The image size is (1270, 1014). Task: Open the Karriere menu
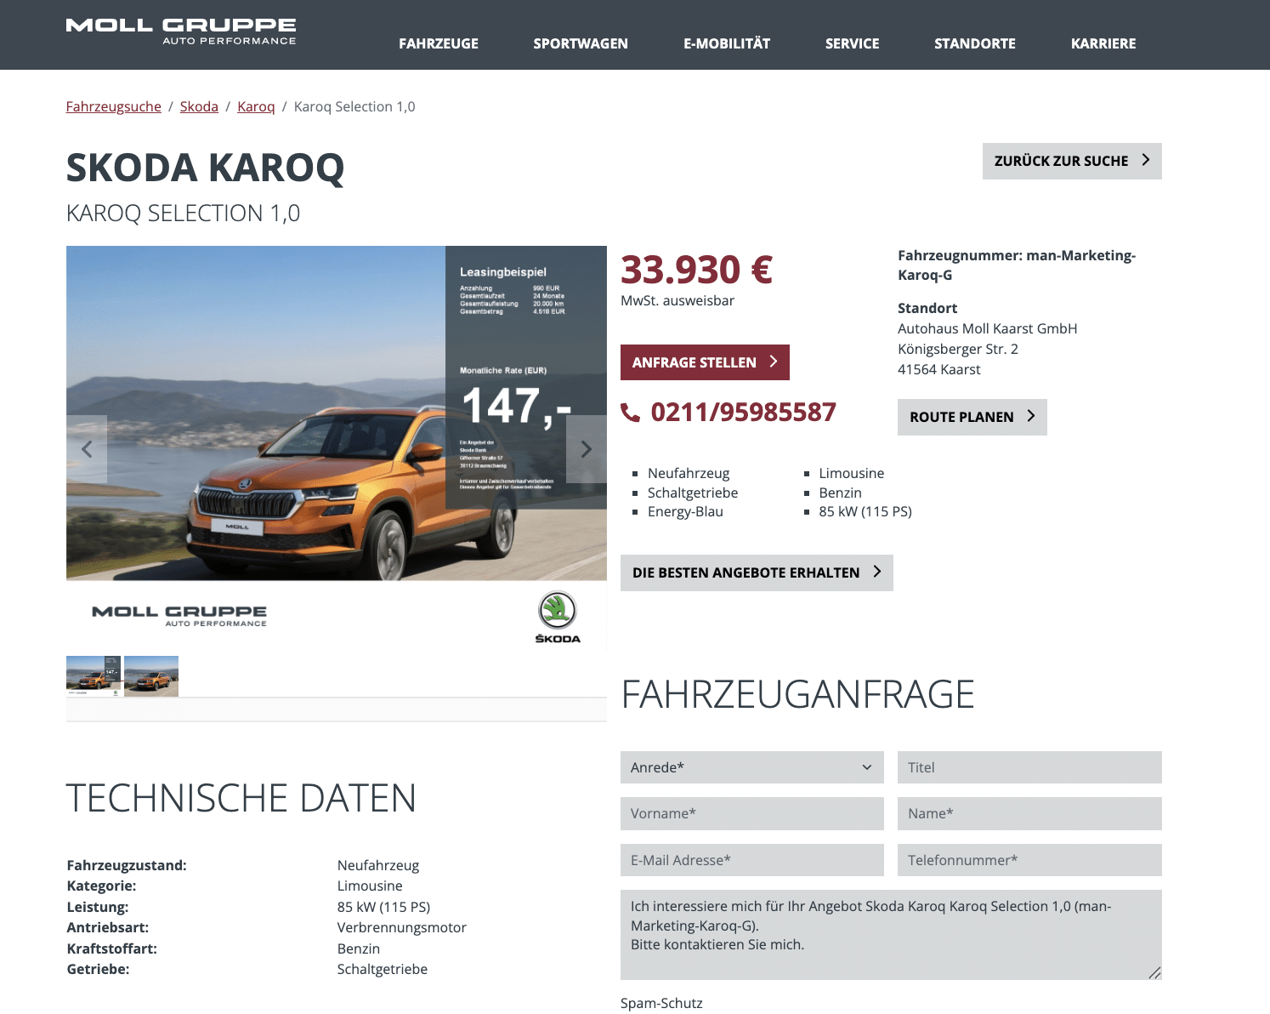pyautogui.click(x=1103, y=43)
